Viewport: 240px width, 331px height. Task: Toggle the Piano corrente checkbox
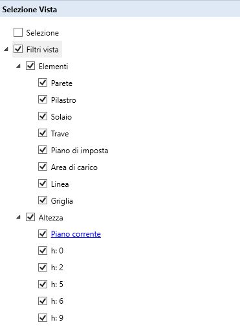[43, 234]
